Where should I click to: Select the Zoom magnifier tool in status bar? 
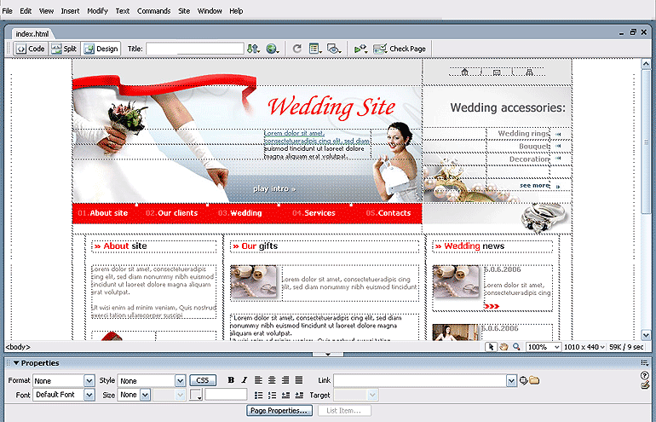pos(516,347)
